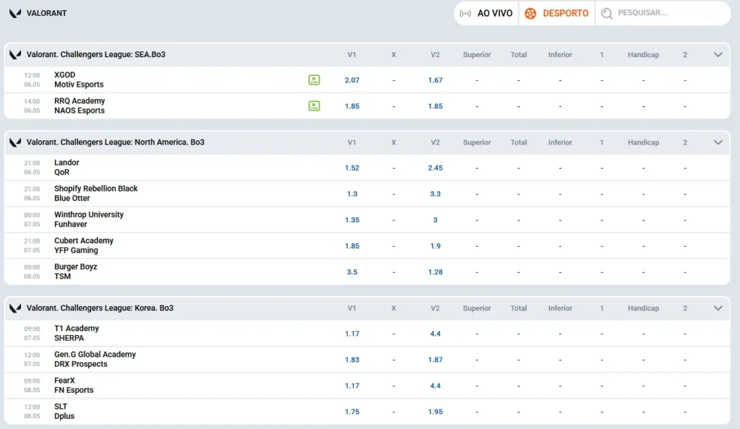Select Blue Otter odds 3.3
Screen dimensions: 740x429
coord(435,194)
